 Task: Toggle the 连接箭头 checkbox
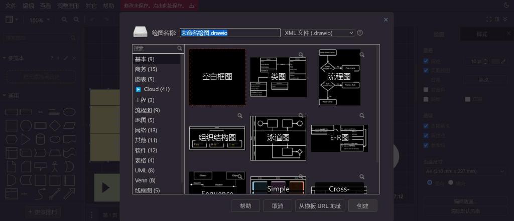coord(426,126)
